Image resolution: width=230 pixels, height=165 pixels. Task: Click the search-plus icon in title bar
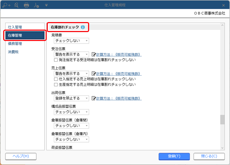click(x=7, y=5)
